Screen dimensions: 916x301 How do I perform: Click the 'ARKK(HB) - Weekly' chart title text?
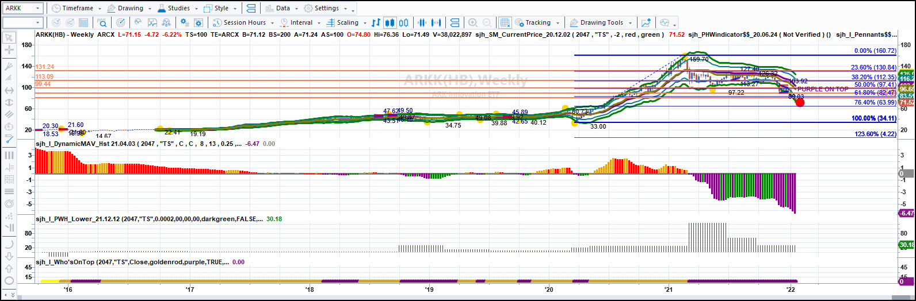coord(64,34)
